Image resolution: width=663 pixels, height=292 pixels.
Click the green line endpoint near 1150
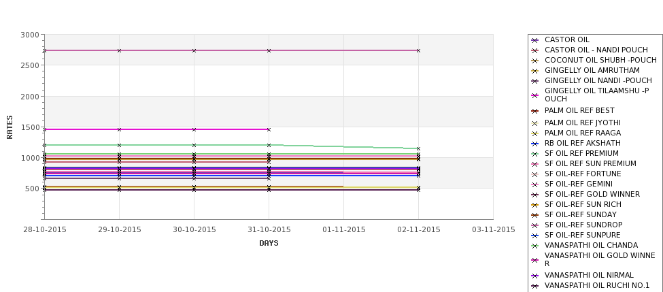tap(419, 149)
